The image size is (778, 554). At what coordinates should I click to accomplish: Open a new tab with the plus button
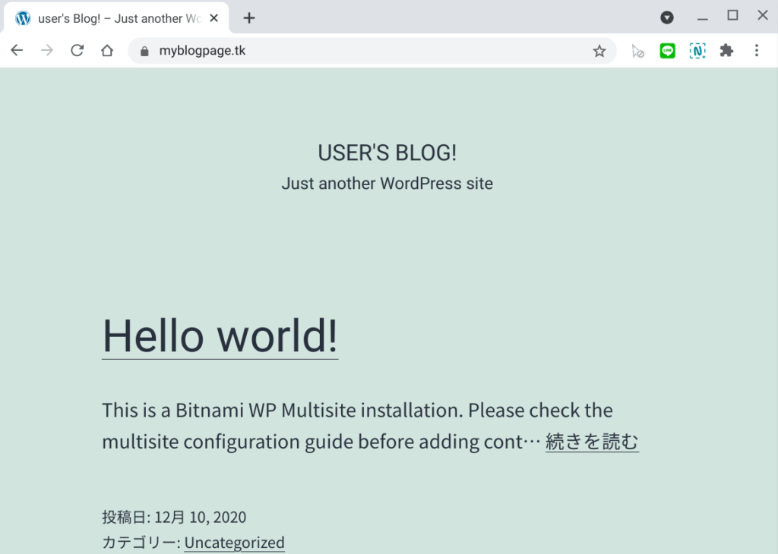pos(249,18)
